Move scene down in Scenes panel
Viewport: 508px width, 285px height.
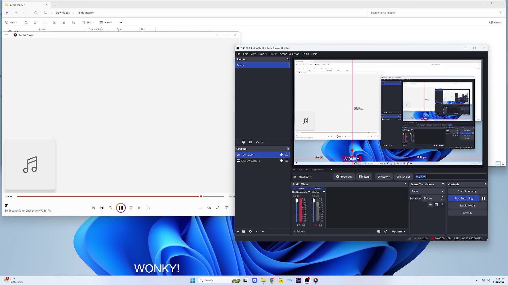pos(263,142)
